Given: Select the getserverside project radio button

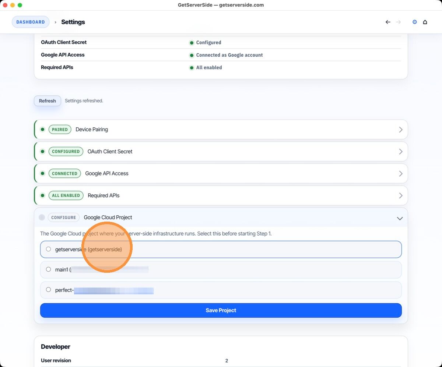Looking at the screenshot, I should [48, 249].
